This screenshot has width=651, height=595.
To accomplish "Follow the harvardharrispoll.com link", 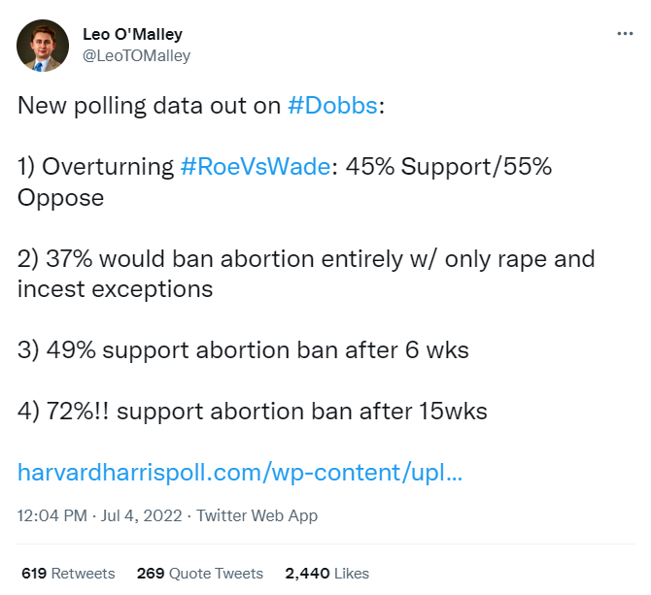I will tap(240, 473).
